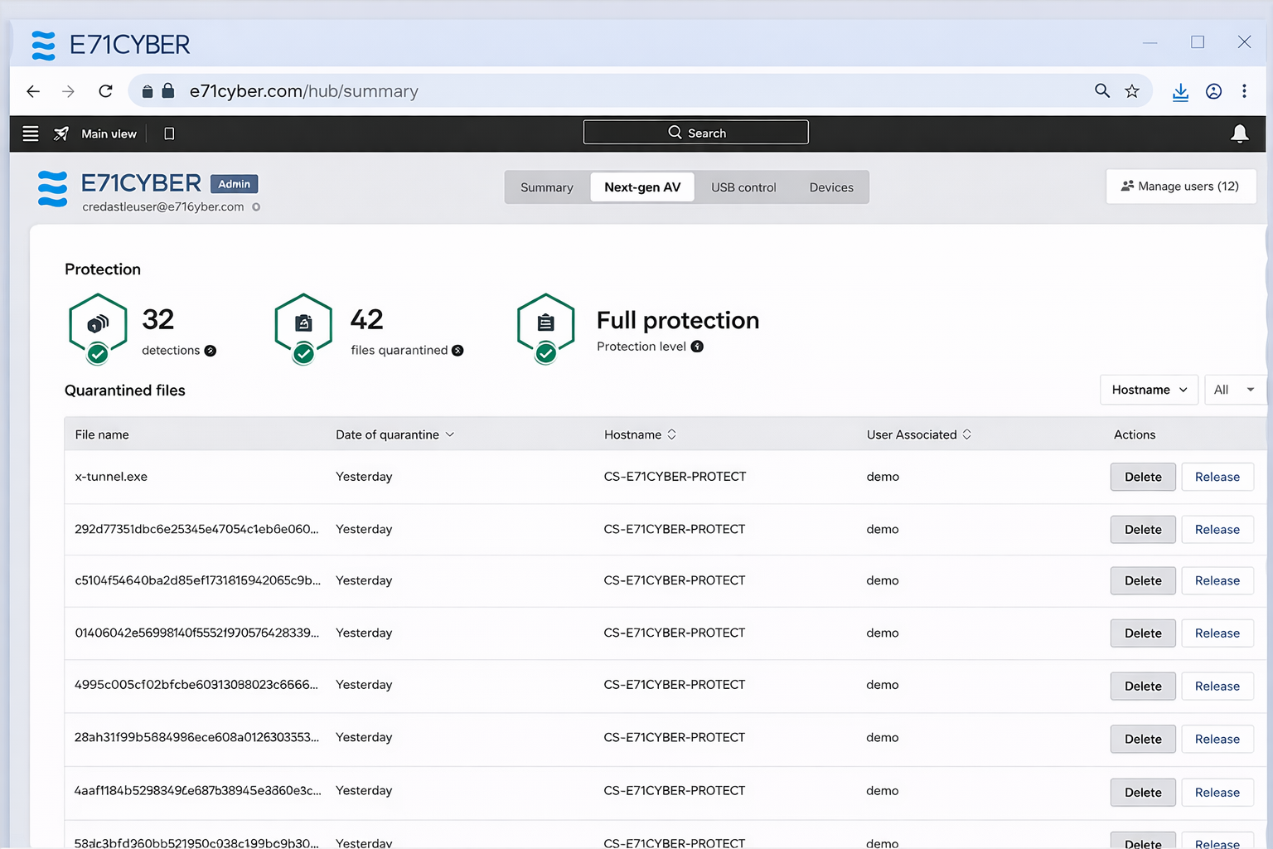
Task: Click the rocket icon beside Main view
Action: coord(61,133)
